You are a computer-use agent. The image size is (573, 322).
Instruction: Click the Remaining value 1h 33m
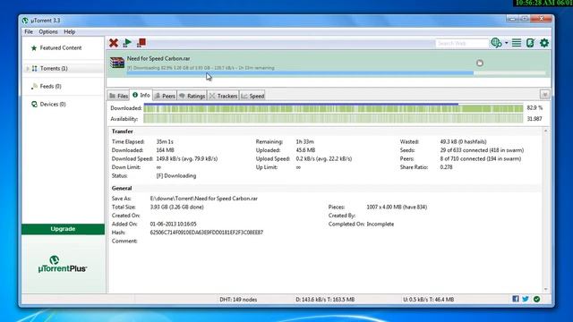(304, 141)
